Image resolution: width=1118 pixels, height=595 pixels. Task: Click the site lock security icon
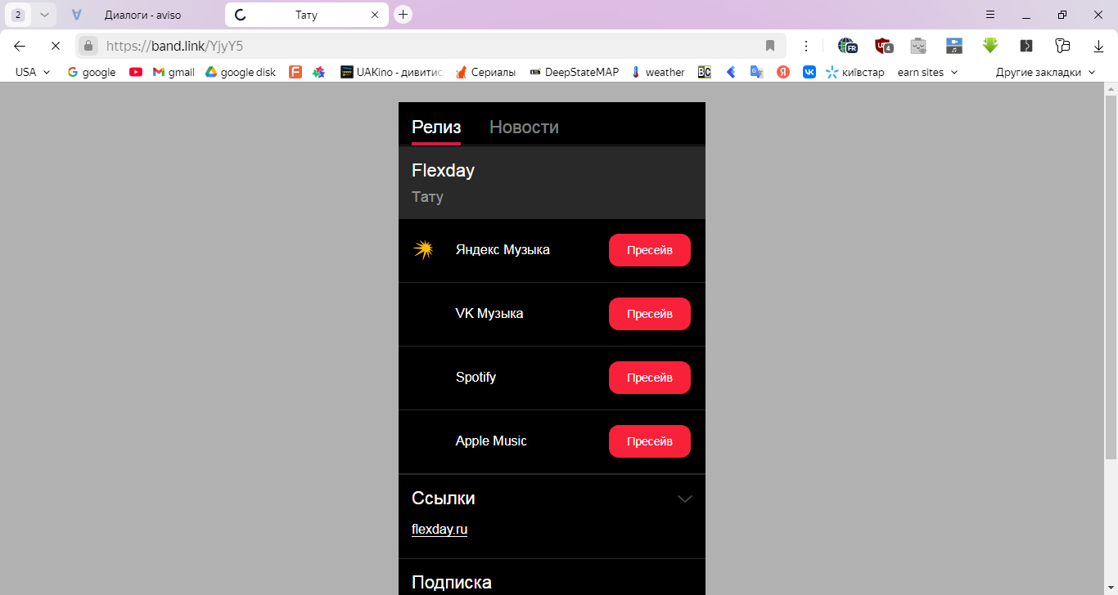pyautogui.click(x=89, y=46)
